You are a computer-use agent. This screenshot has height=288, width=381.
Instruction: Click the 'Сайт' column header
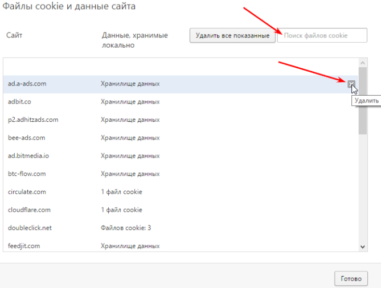14,35
